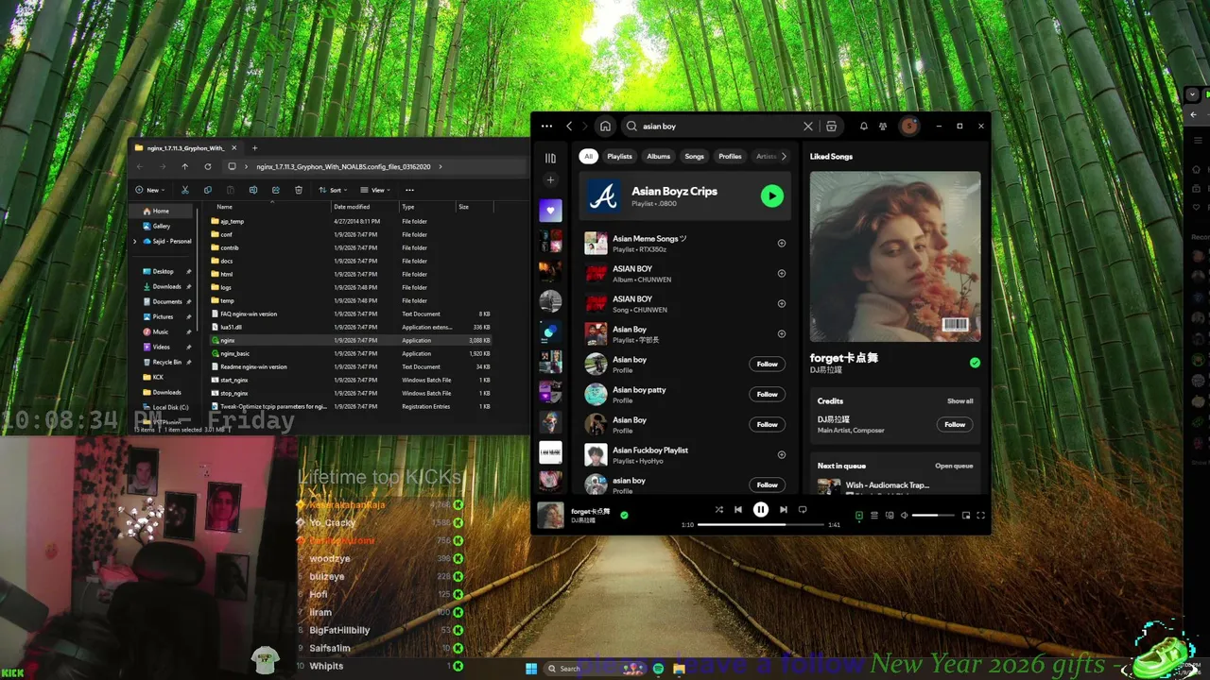This screenshot has height=680, width=1210.
Task: Clear the 'asian boy' search text
Action: (x=808, y=126)
